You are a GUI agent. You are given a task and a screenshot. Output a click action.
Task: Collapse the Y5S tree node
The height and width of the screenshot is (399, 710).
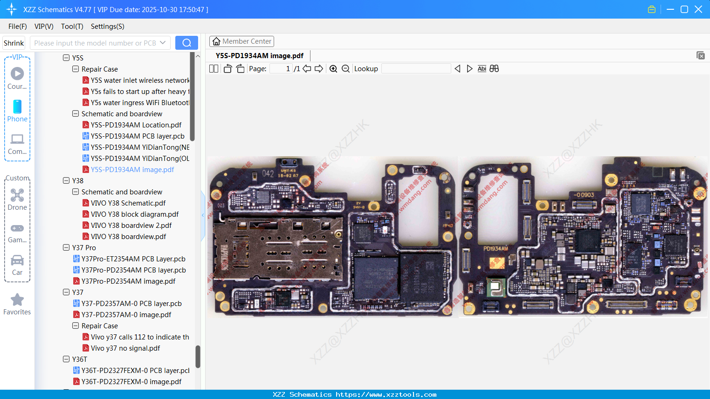66,58
